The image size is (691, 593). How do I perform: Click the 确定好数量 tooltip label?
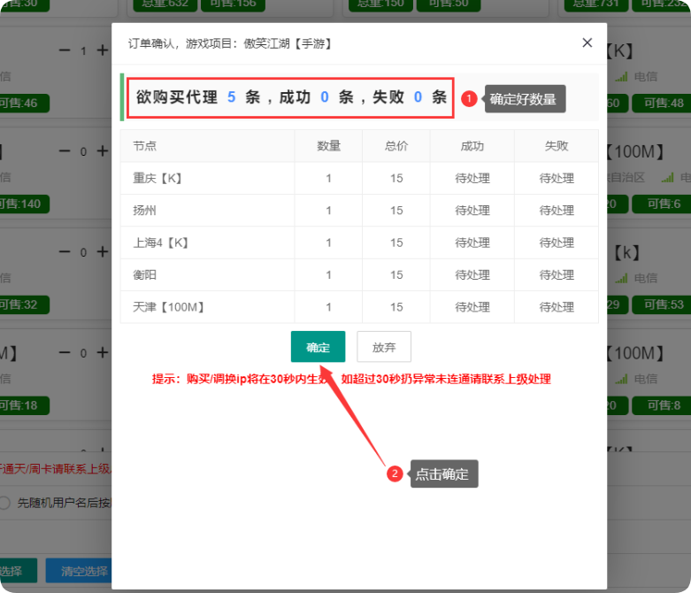524,99
